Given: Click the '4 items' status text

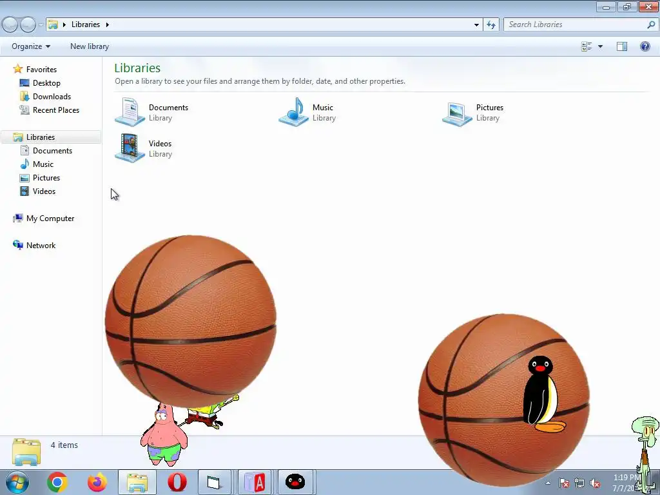Looking at the screenshot, I should click(64, 445).
